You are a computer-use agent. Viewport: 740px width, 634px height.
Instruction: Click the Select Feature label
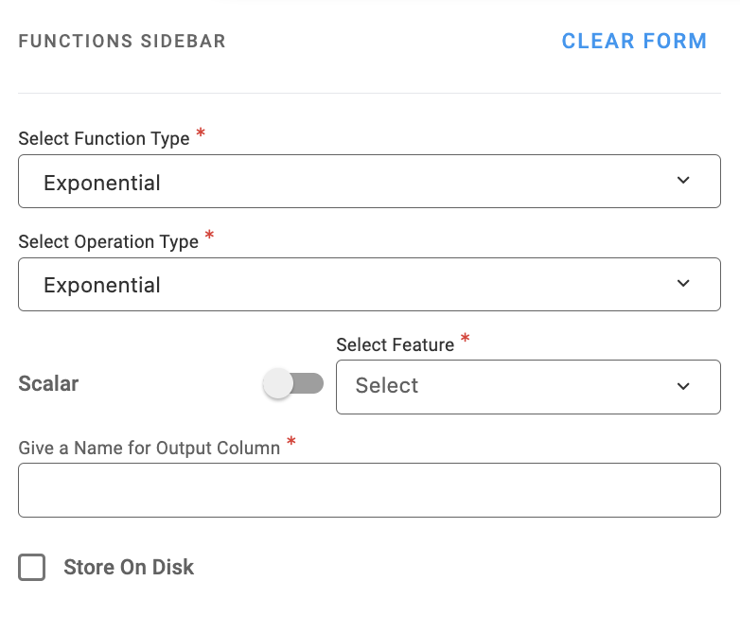(x=396, y=344)
